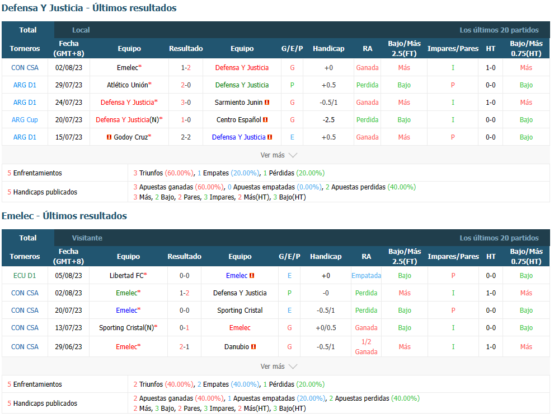Click the 29/07/23 date cell
The width and height of the screenshot is (554, 417).
coord(68,85)
